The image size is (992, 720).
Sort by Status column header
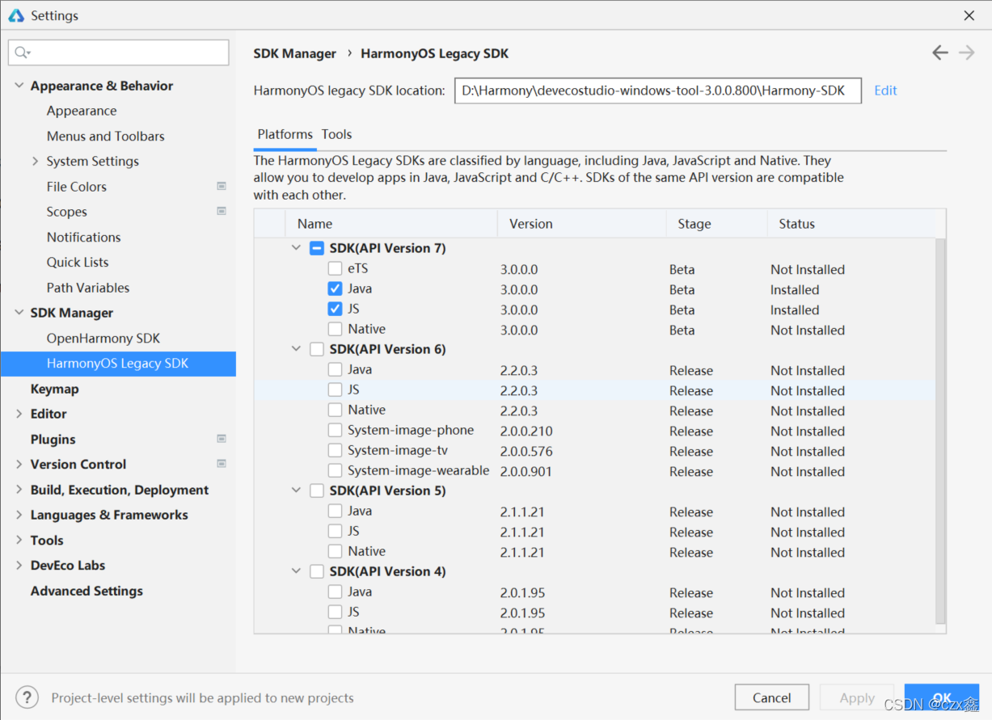click(851, 224)
